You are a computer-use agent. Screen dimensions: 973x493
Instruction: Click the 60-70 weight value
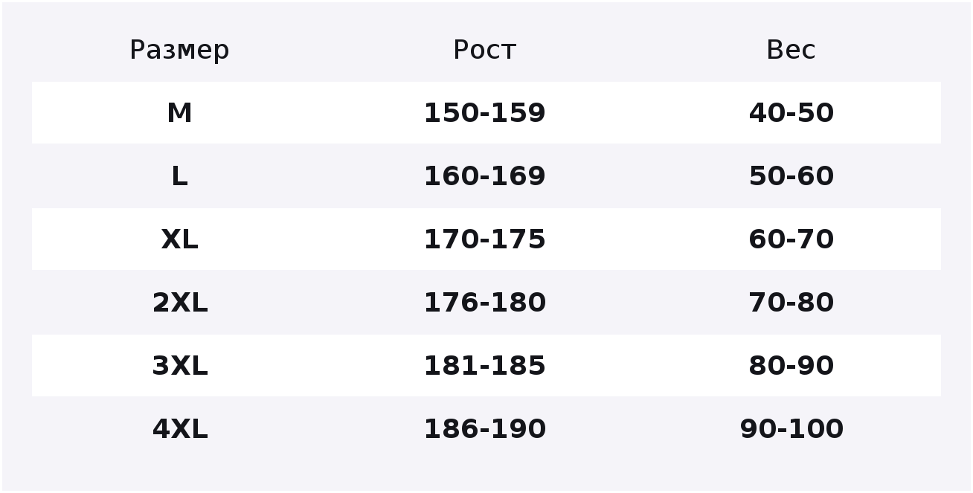(x=791, y=239)
